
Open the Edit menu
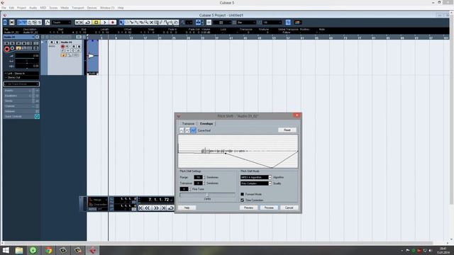point(11,8)
